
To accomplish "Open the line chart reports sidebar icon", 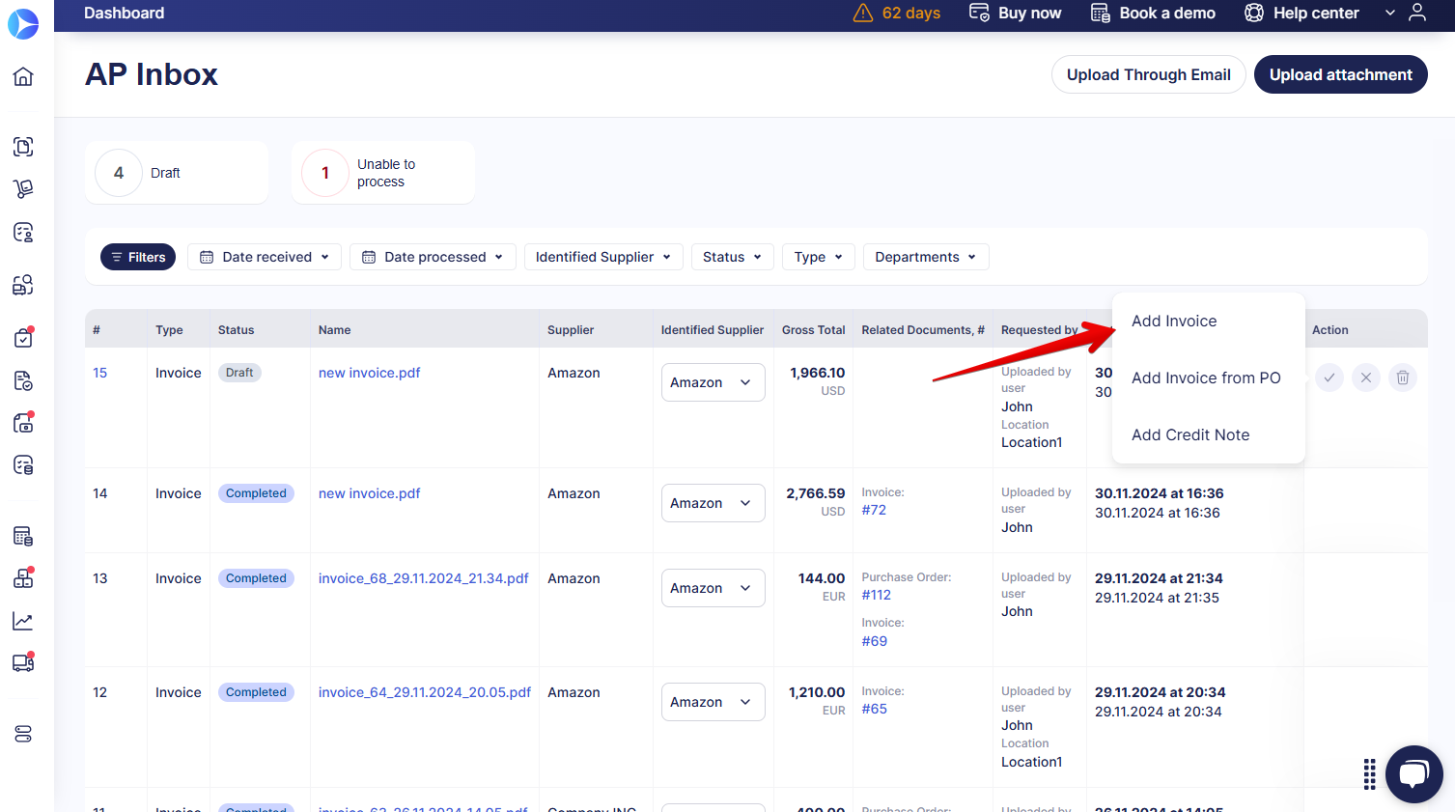I will pos(23,621).
